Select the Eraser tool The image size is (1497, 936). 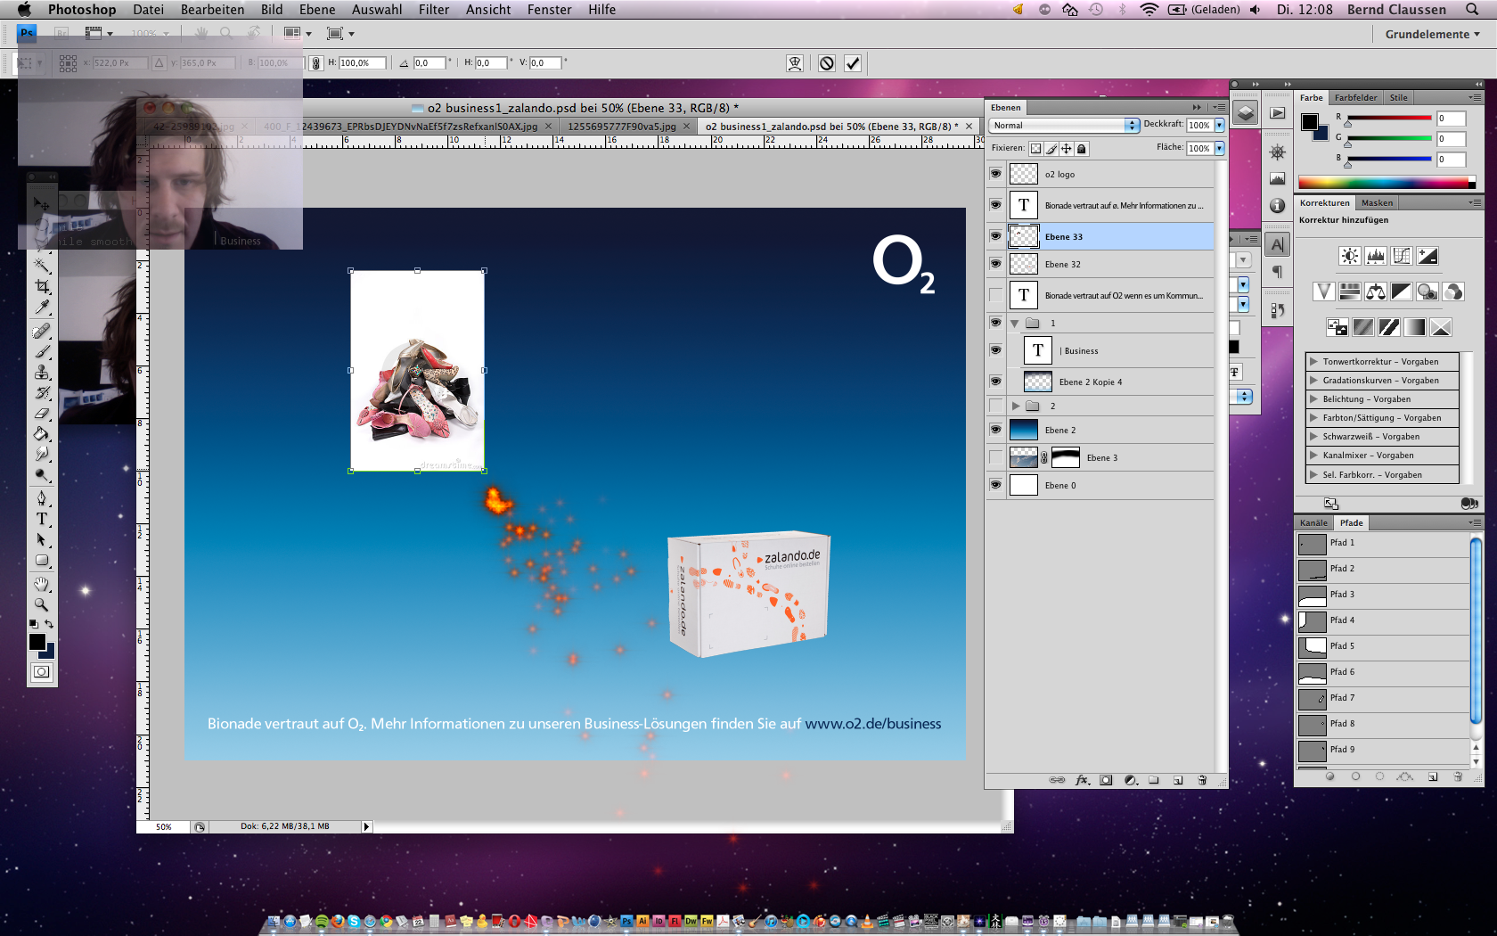(42, 414)
